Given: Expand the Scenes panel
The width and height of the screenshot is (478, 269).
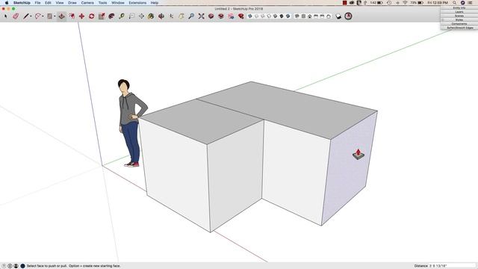Looking at the screenshot, I should tap(459, 16).
